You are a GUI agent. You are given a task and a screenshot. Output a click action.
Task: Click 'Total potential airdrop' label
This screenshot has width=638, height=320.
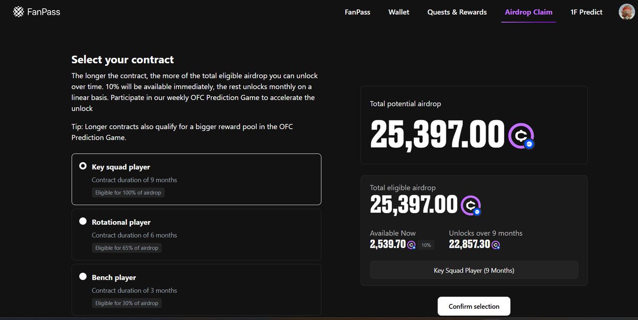tap(406, 104)
